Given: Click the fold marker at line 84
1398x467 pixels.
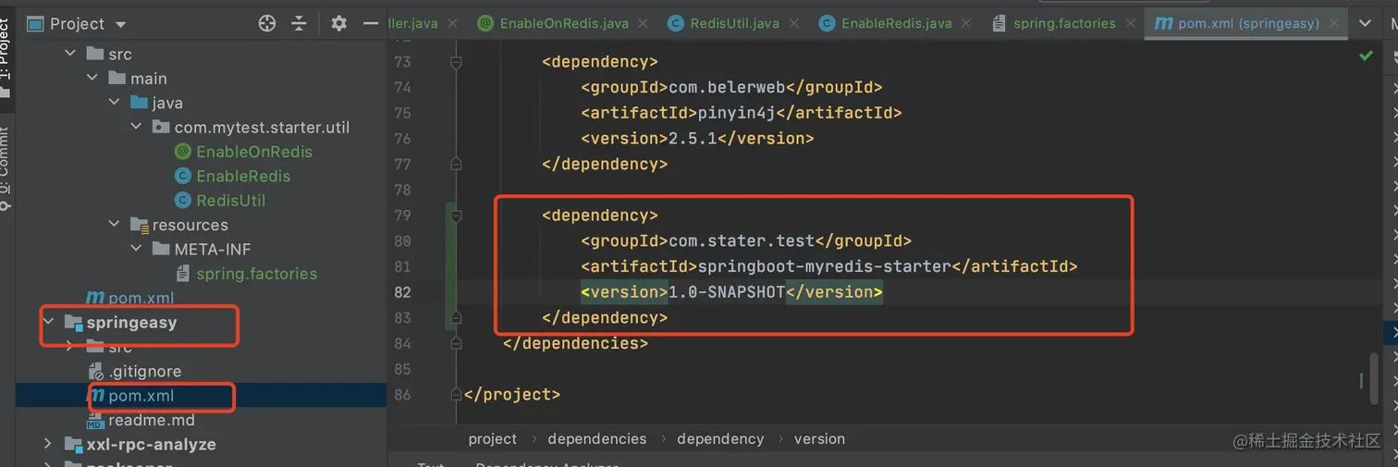Looking at the screenshot, I should (x=455, y=343).
